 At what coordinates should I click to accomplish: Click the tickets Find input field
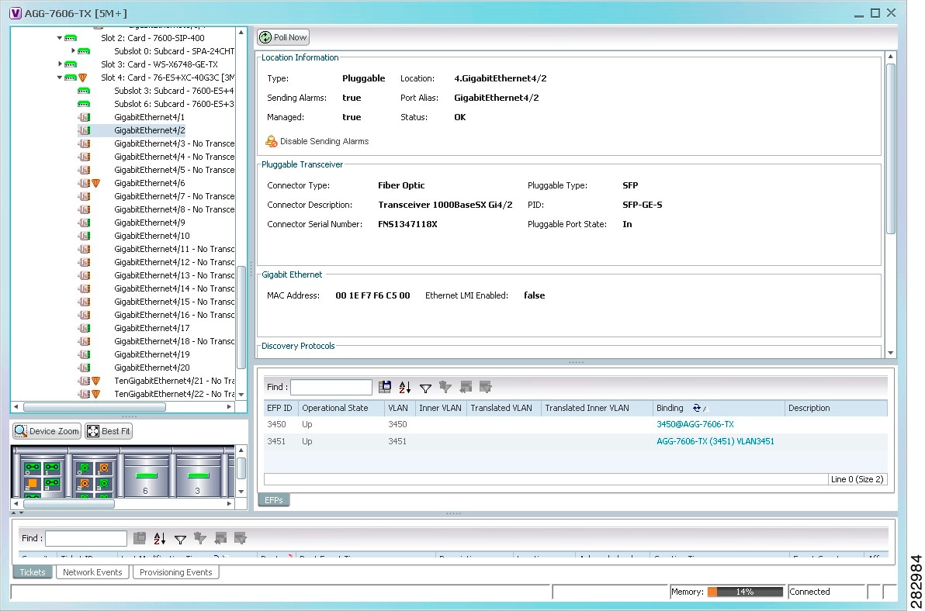[x=86, y=538]
